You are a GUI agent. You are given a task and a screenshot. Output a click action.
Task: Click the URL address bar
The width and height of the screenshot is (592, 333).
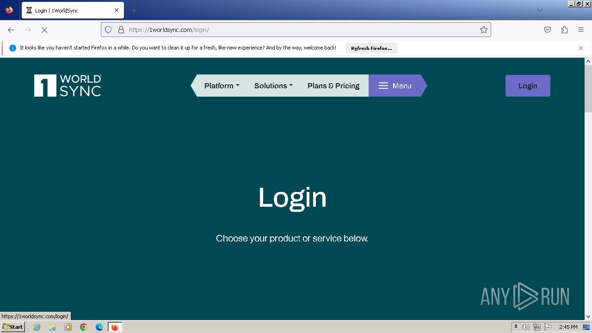[x=296, y=30]
